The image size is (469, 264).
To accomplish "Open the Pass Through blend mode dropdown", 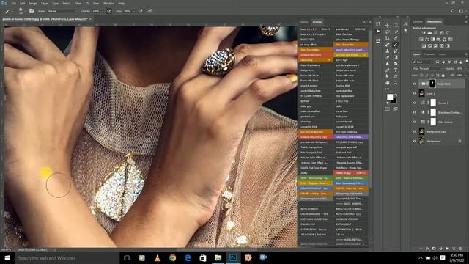I will coord(427,68).
